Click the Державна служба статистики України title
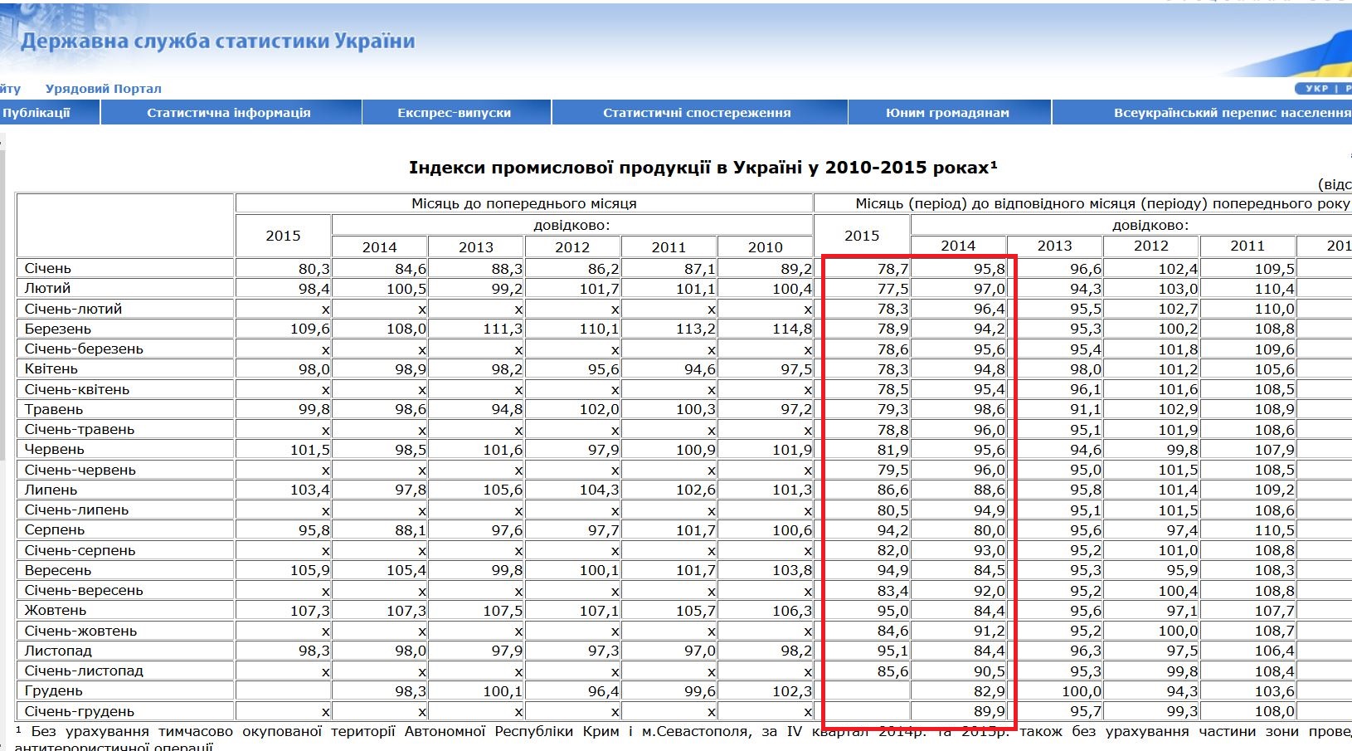Image resolution: width=1352 pixels, height=751 pixels. 217,41
